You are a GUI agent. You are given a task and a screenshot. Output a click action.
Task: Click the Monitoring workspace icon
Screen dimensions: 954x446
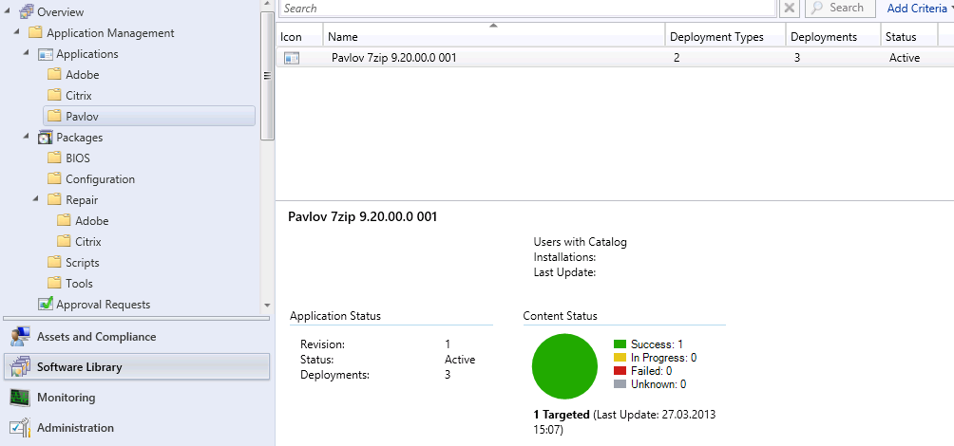click(x=18, y=398)
